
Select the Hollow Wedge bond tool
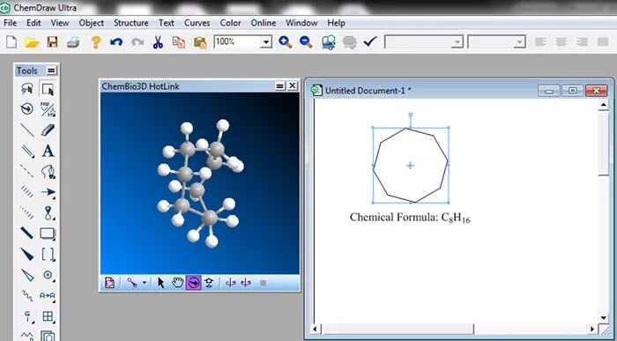(x=26, y=275)
